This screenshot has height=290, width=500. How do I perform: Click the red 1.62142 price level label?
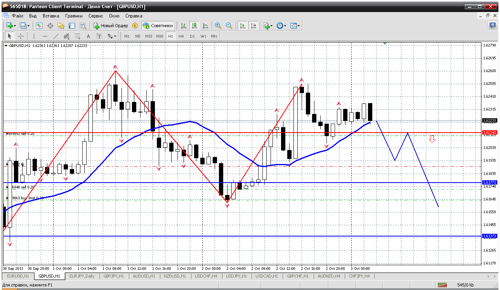(489, 133)
